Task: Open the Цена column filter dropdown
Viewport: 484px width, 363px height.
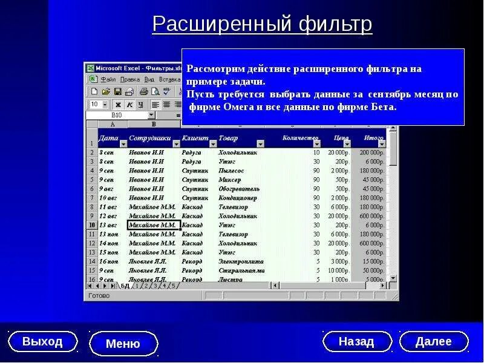Action: click(x=347, y=144)
